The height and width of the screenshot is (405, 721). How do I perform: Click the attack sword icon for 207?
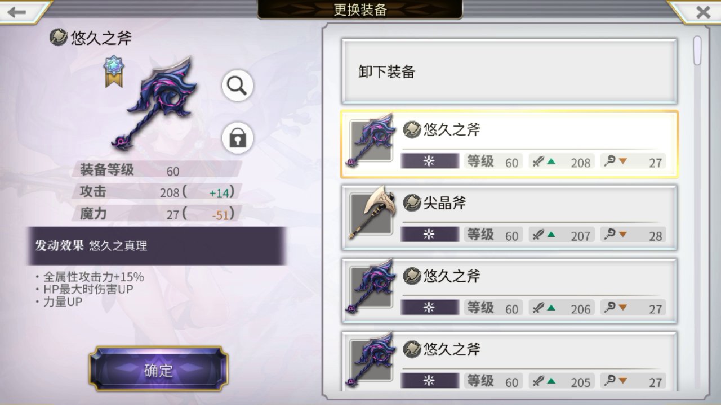(540, 234)
